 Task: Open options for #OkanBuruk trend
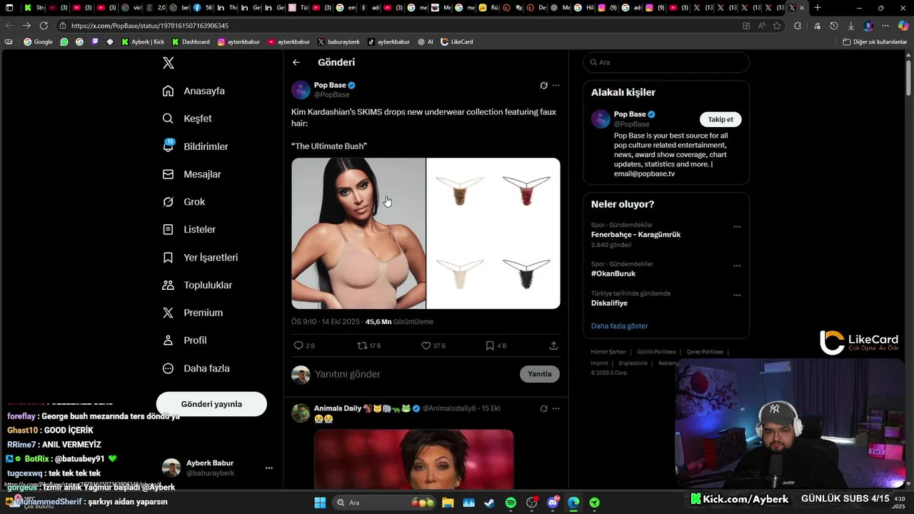[737, 266]
